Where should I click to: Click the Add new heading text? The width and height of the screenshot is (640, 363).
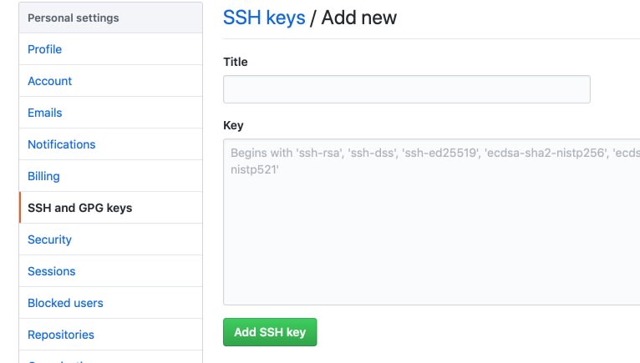coord(358,18)
